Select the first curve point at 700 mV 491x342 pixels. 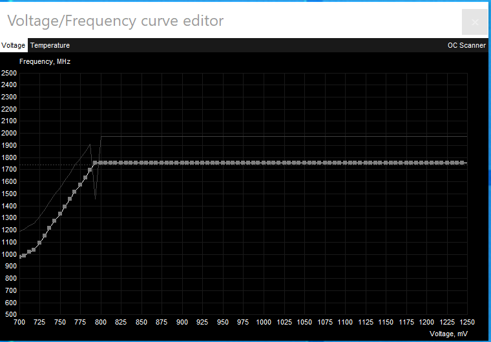click(21, 257)
